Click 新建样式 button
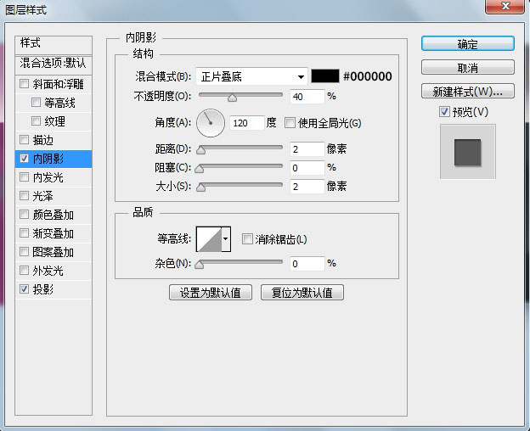This screenshot has height=431, width=530. (x=467, y=91)
